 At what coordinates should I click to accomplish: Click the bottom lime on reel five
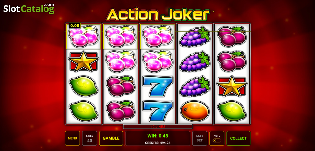[232, 111]
